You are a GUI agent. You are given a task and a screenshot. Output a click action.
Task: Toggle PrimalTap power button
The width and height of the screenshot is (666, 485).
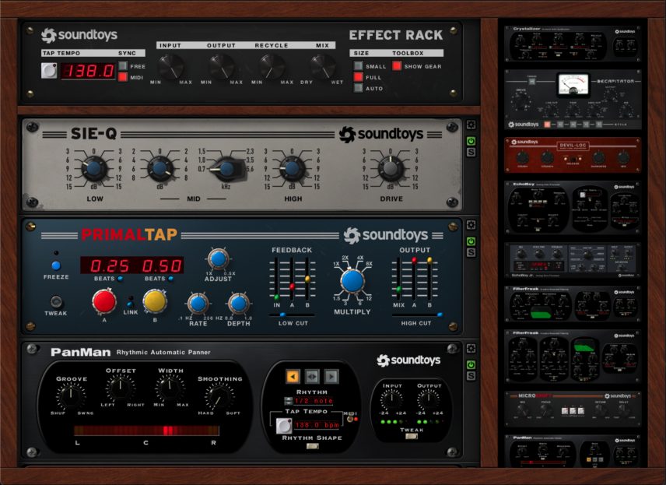[x=471, y=241]
